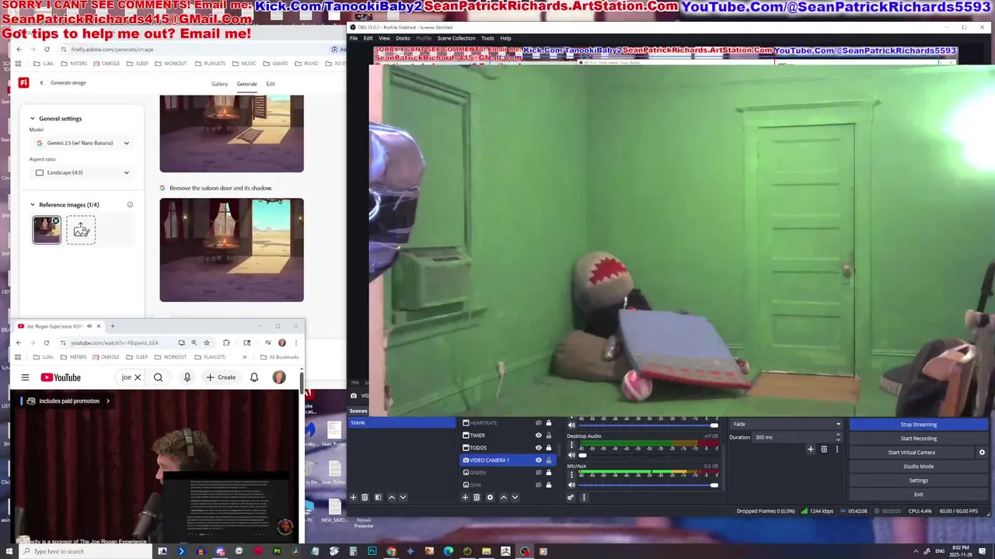Image resolution: width=995 pixels, height=559 pixels.
Task: Open advanced audio properties gear icon
Action: 571,497
